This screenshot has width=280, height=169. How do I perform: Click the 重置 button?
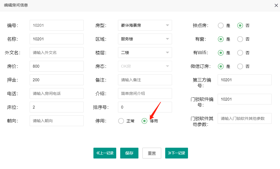point(152,153)
